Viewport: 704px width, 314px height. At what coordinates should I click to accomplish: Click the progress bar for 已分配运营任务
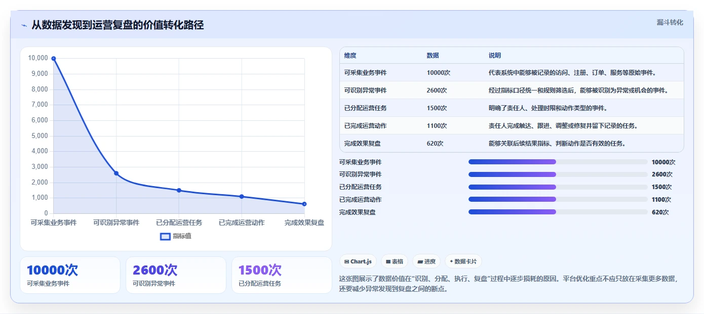pos(558,187)
